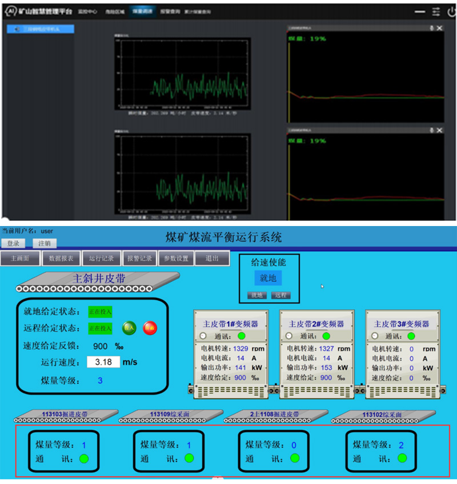Click the power icon in top bar

[452, 11]
